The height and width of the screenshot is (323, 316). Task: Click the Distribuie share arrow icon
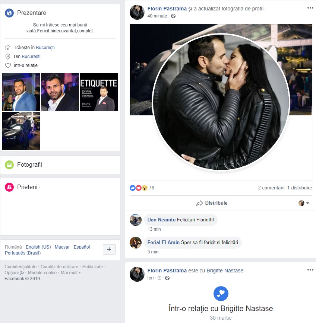200,203
